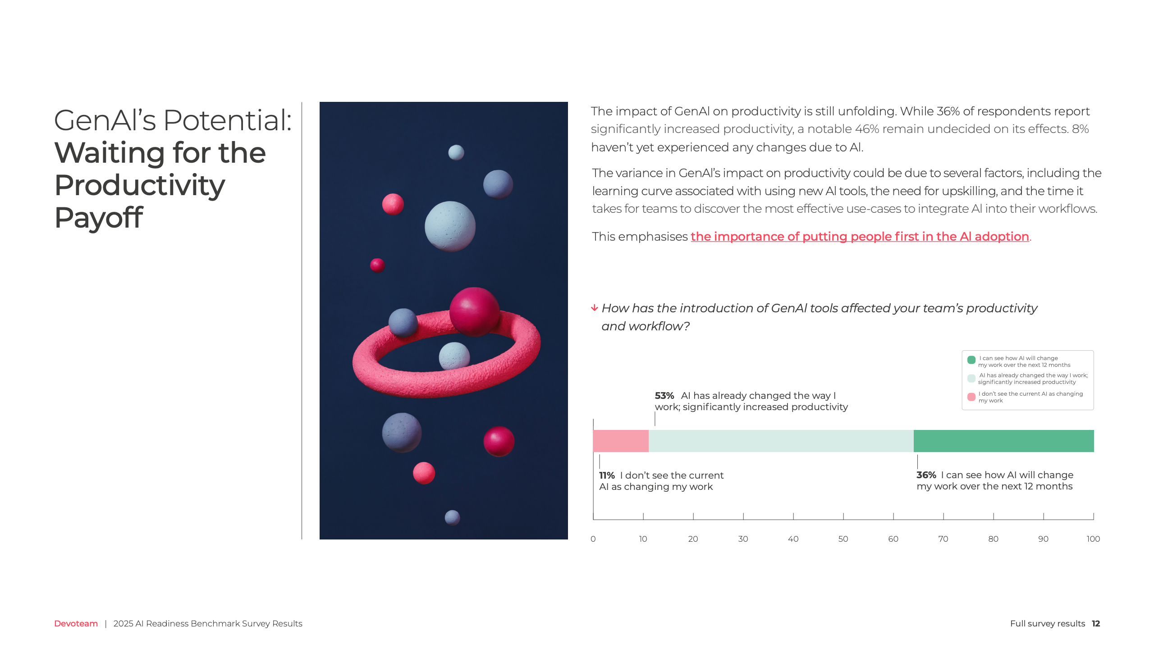
Task: Click the '2025 AI Readiness Benchmark Survey Results' footer text
Action: point(208,623)
